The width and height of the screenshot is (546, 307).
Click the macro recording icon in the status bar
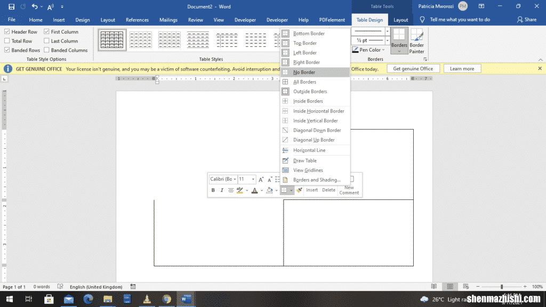(133, 286)
